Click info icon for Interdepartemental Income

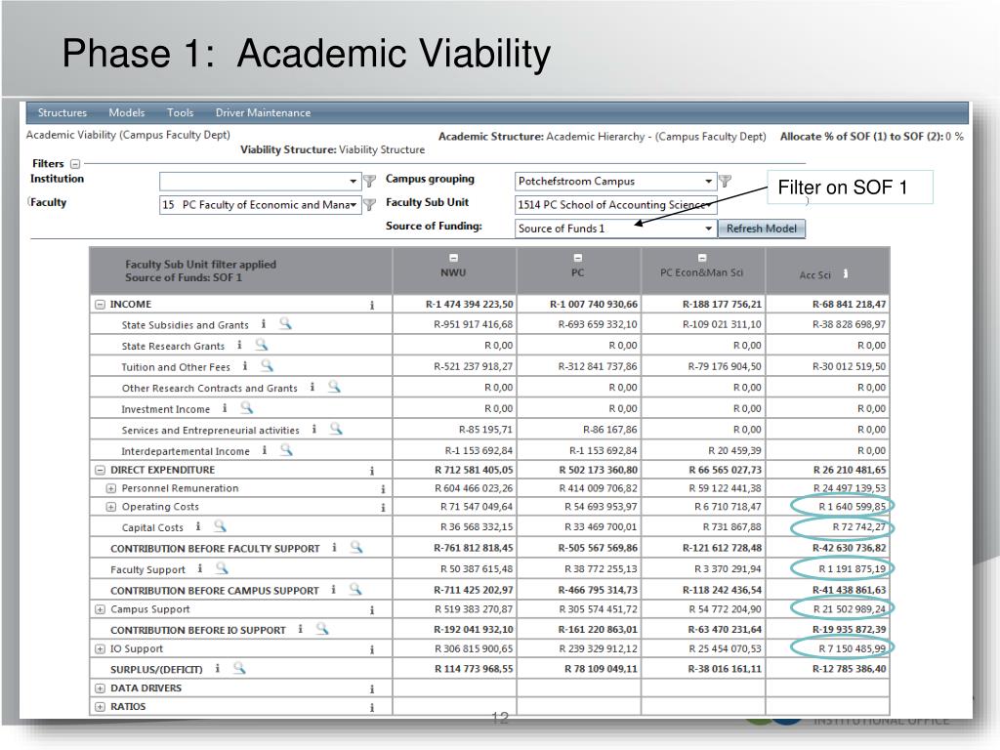264,450
